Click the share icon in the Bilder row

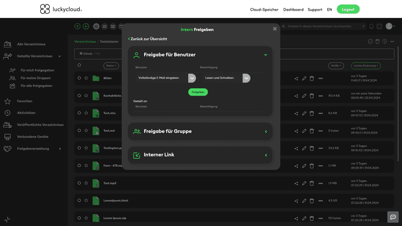[x=296, y=79]
